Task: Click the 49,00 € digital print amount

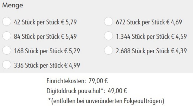Action: 117,91
